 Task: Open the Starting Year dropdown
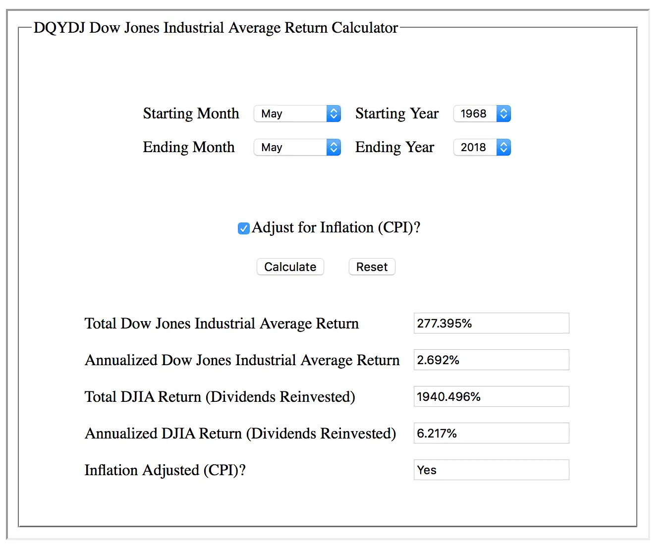(482, 113)
